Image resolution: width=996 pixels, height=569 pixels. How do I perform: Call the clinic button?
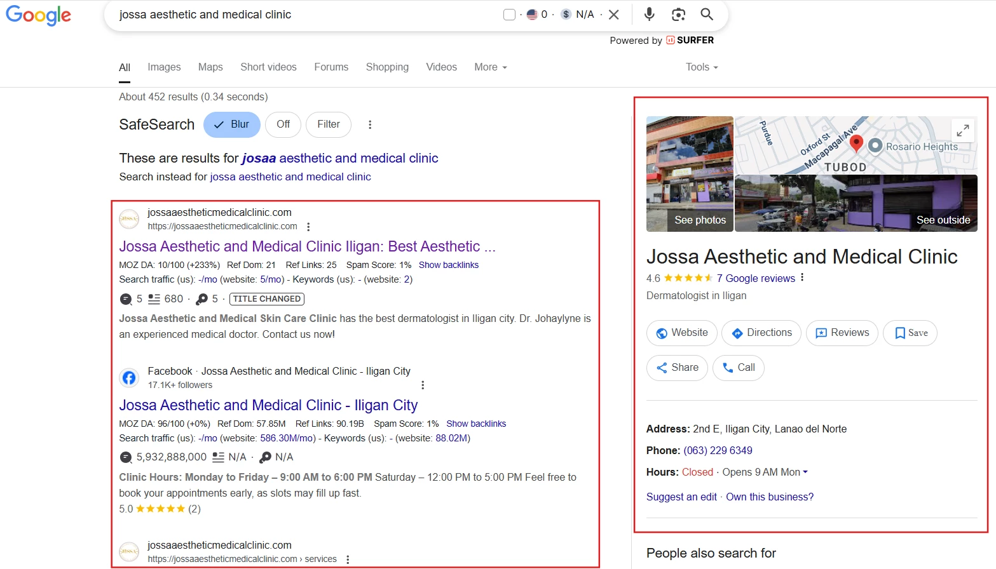[738, 368]
